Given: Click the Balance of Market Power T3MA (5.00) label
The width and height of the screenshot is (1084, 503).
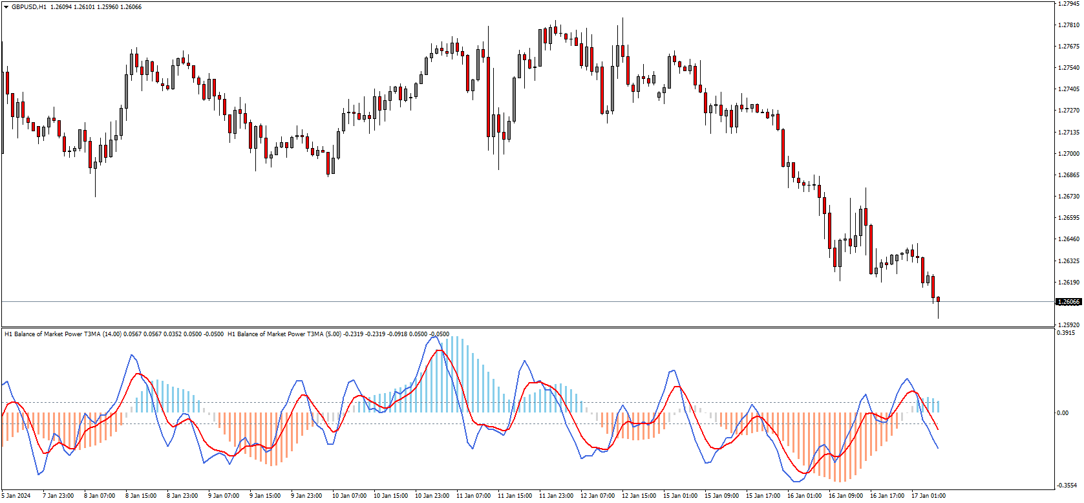Looking at the screenshot, I should point(284,334).
